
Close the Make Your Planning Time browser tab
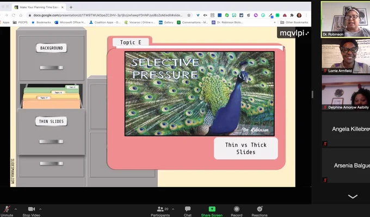tap(62, 7)
